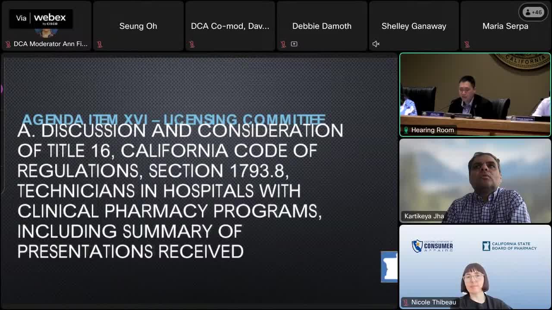Click the Hearing Room active microphone icon
The width and height of the screenshot is (552, 310).
click(x=406, y=130)
